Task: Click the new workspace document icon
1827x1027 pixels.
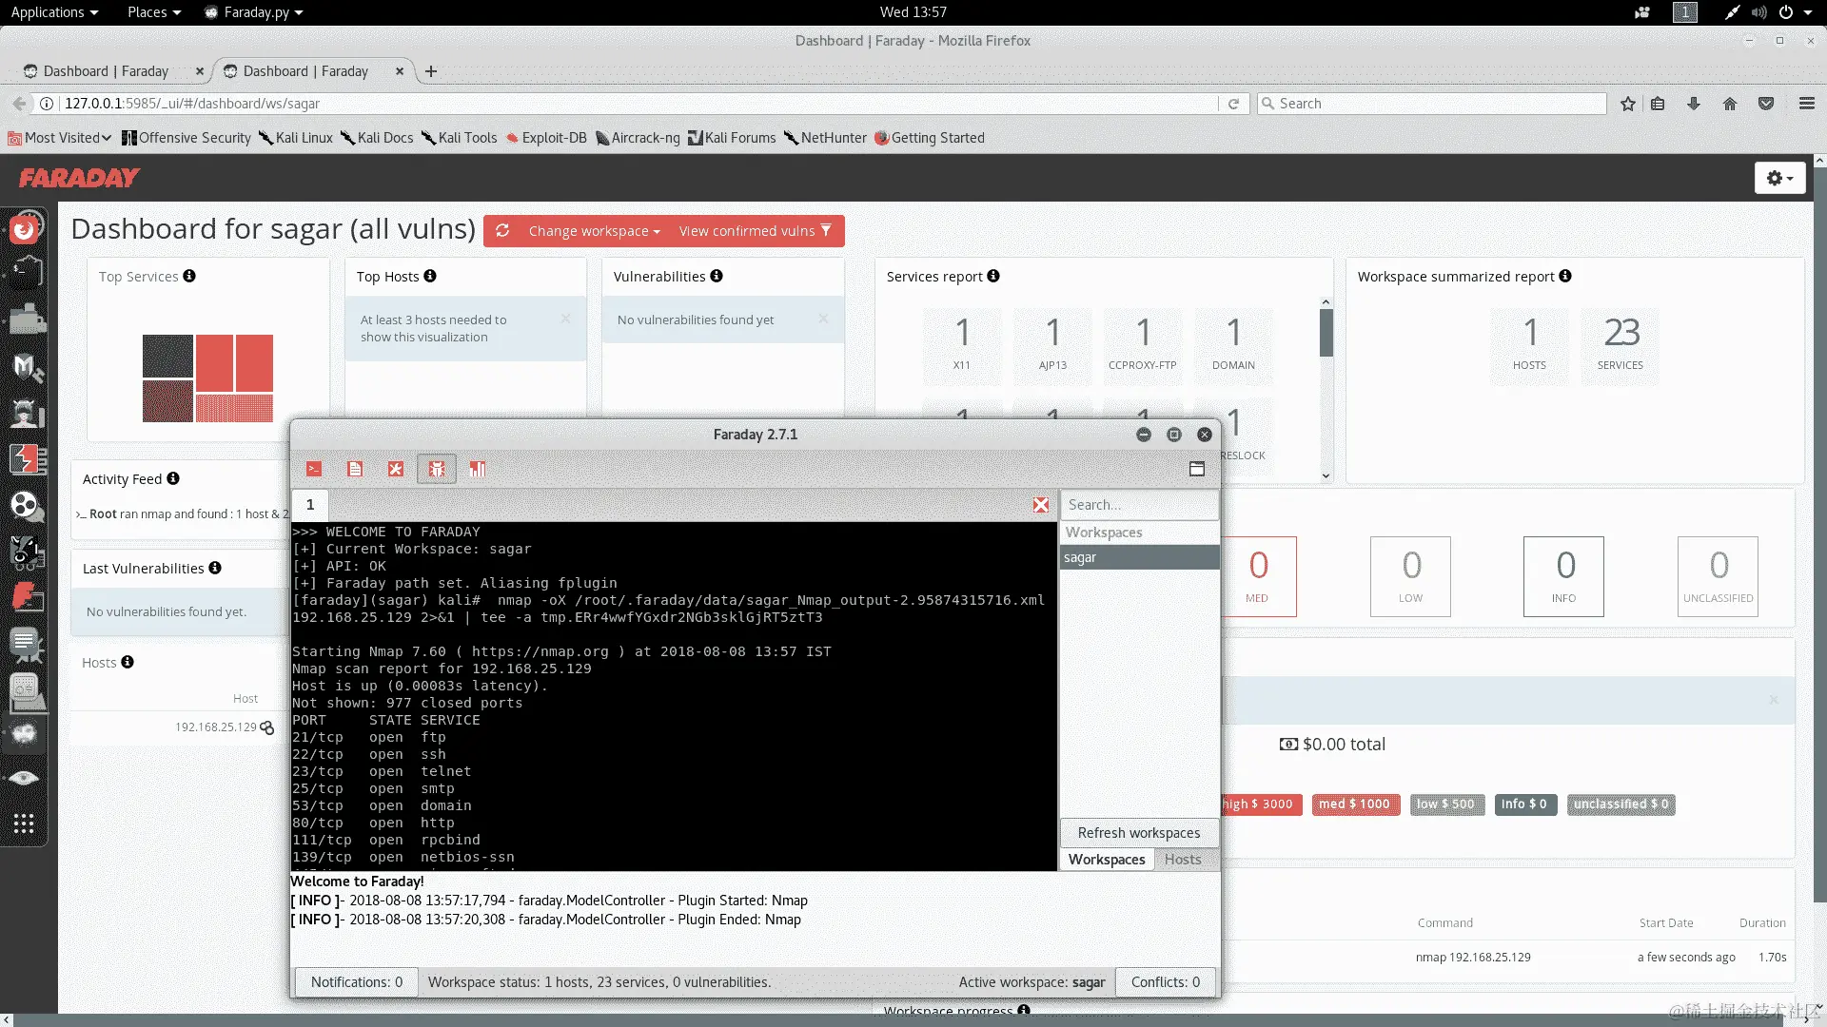Action: coord(355,469)
